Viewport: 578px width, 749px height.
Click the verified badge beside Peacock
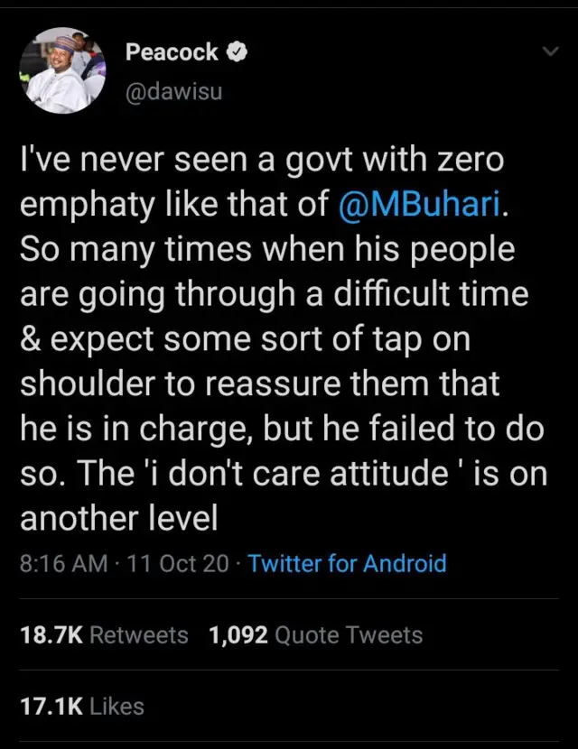[x=237, y=52]
